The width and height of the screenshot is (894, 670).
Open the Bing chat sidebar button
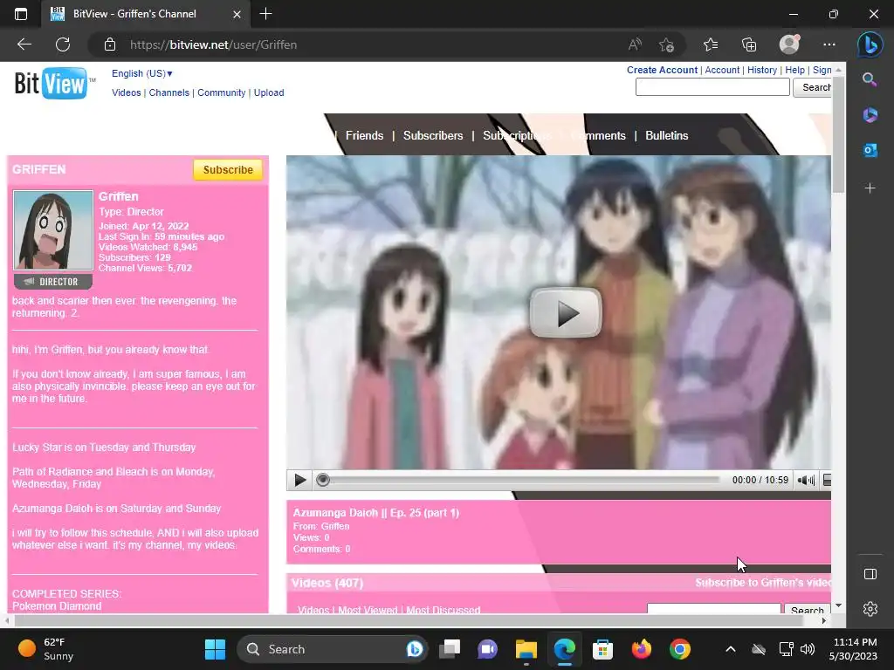coord(870,44)
